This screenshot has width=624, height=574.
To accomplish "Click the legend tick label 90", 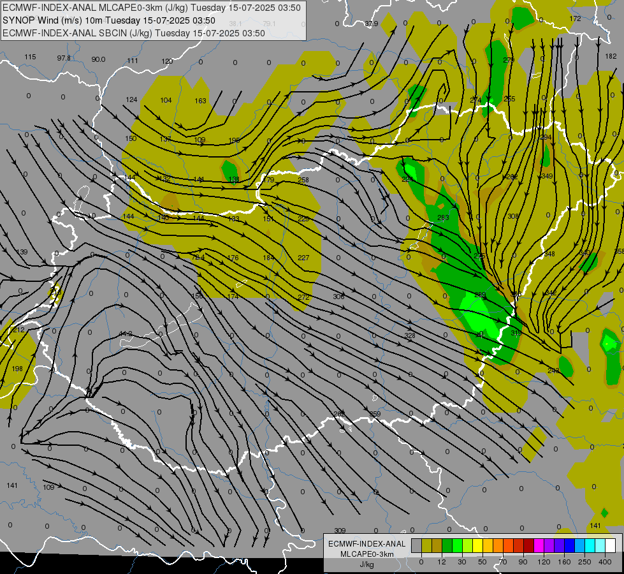I will 523,562.
